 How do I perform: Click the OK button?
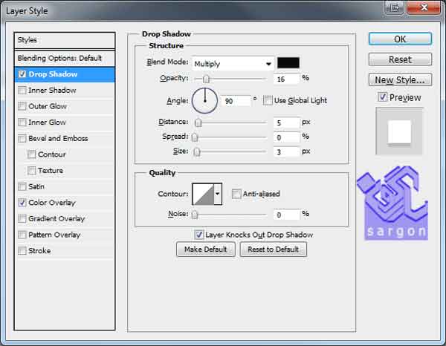(400, 39)
